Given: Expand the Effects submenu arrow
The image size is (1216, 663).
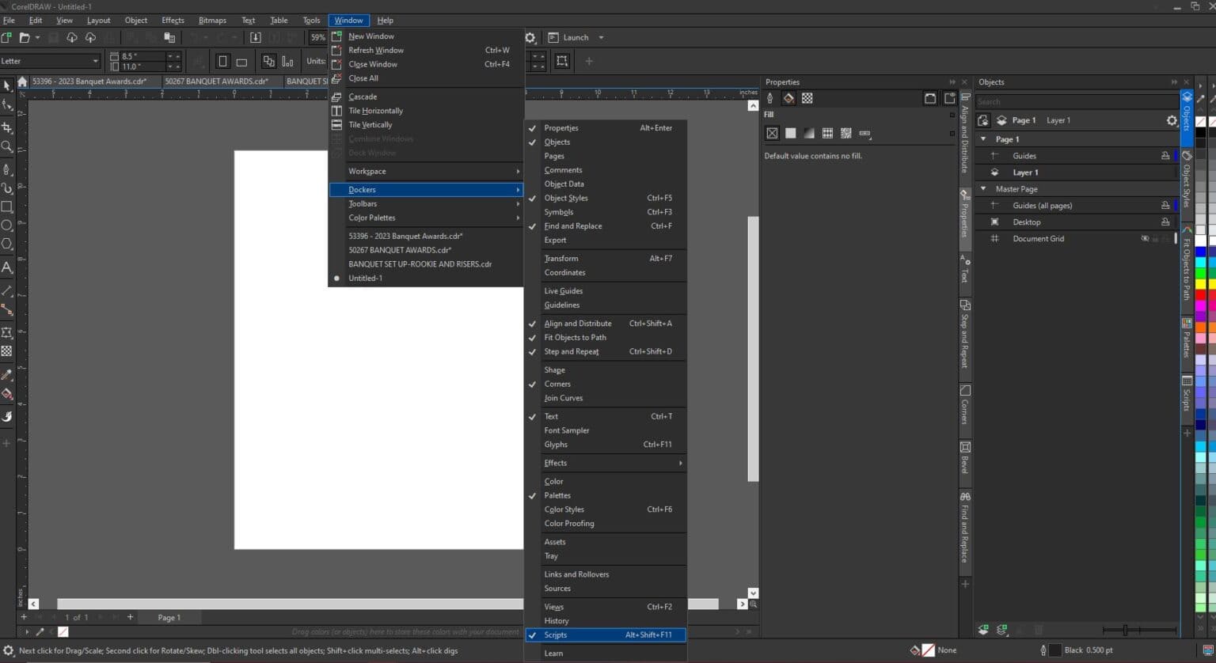Looking at the screenshot, I should (x=679, y=463).
